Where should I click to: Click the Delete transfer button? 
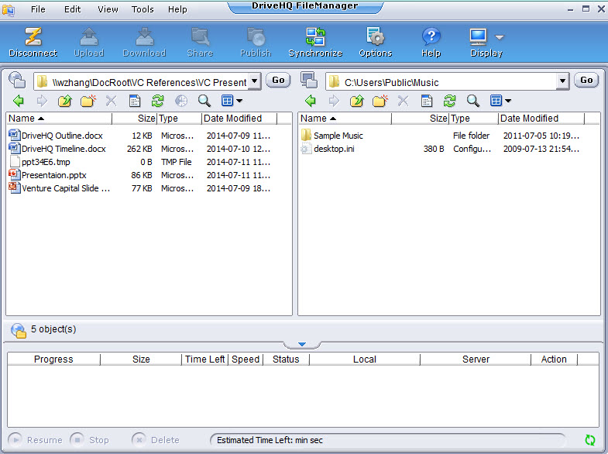156,440
